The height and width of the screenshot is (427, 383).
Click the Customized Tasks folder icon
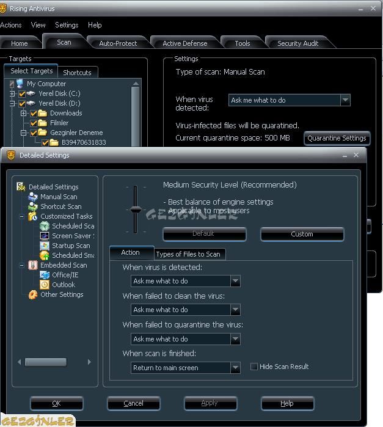[x=33, y=216]
